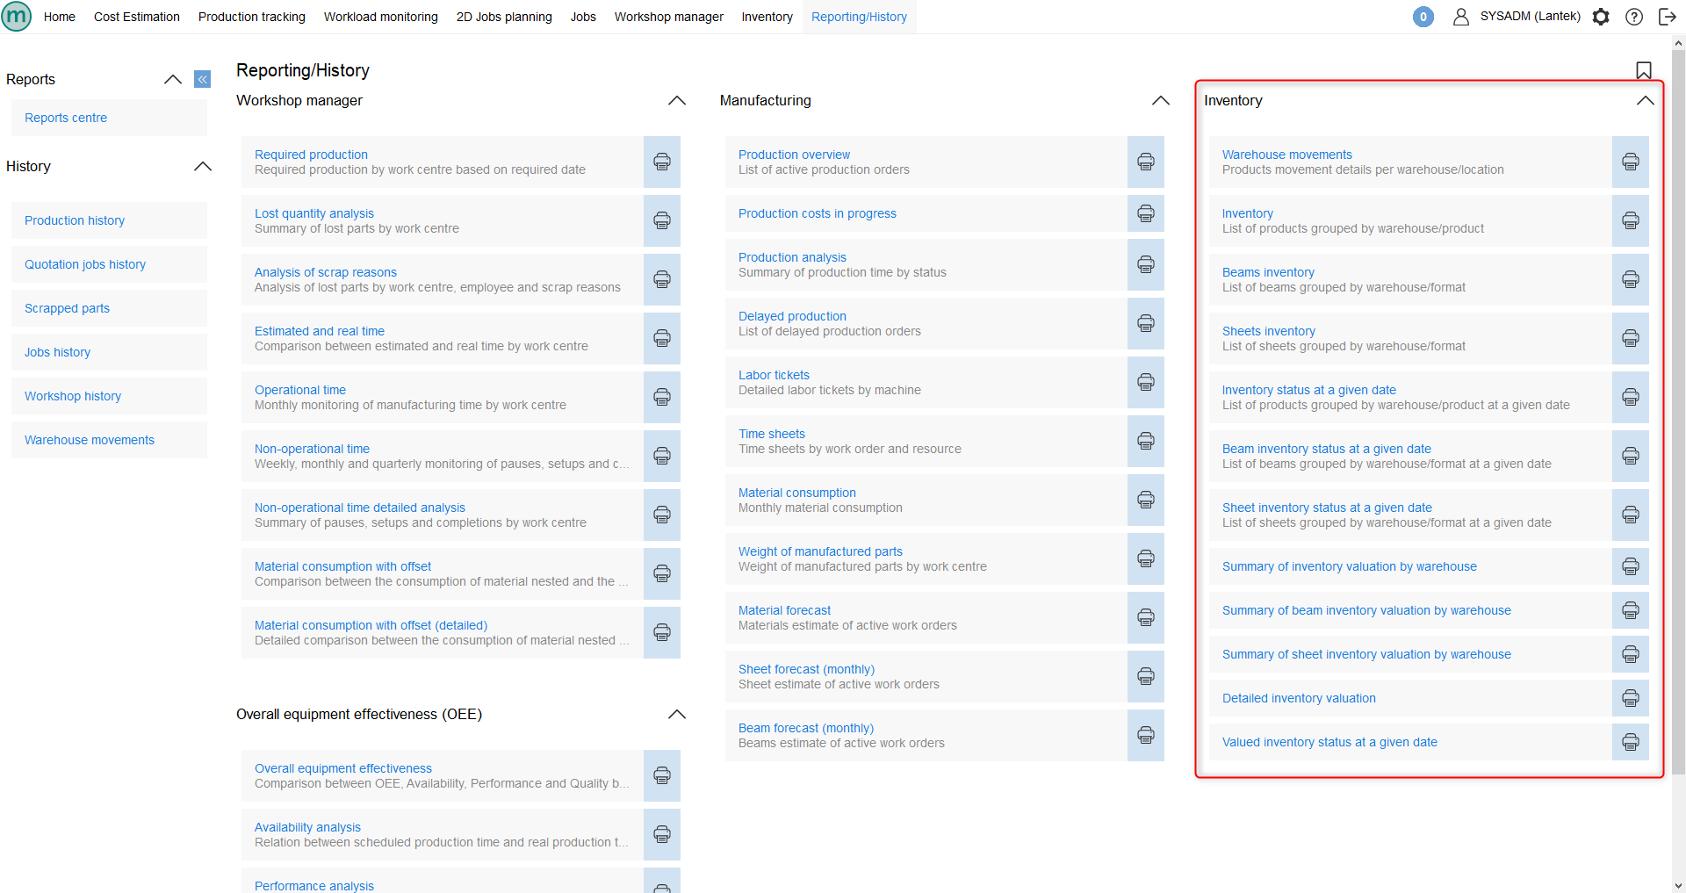Collapse sidebar using double-arrow icon
Screen dimensions: 1686x893
tap(202, 80)
